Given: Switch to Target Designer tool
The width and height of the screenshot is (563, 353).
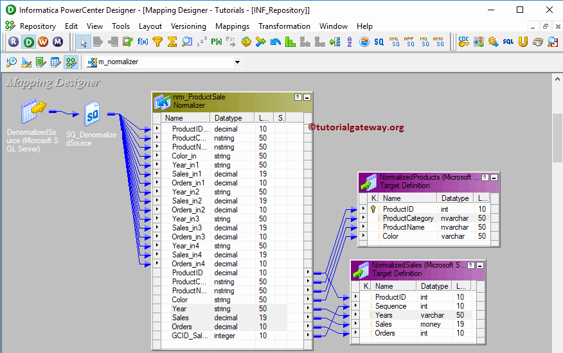Looking at the screenshot, I should tap(26, 62).
